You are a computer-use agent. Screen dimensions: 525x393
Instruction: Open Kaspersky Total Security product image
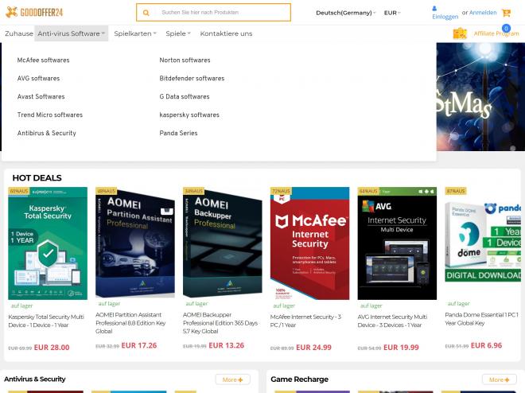point(48,243)
